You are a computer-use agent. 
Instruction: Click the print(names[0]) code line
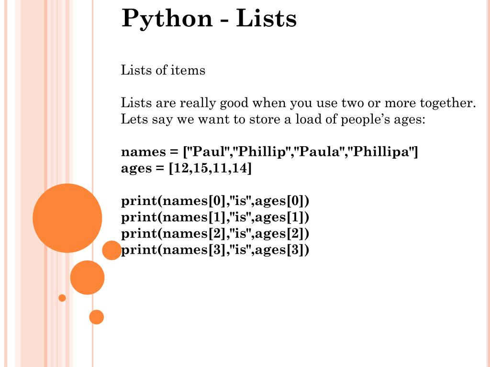point(215,201)
